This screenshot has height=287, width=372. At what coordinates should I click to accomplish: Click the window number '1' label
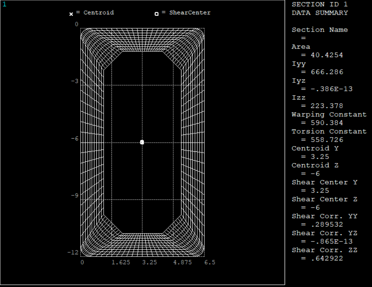pos(5,4)
